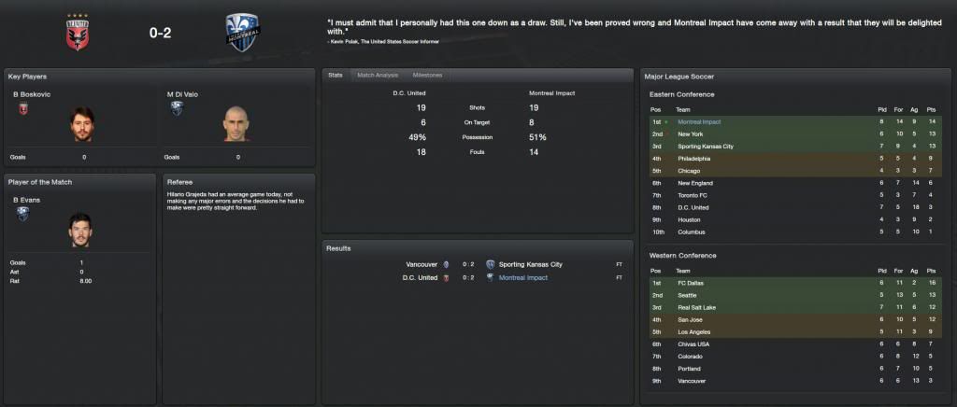Open the Montreal Impact link in Results
This screenshot has width=957, height=407.
click(523, 277)
